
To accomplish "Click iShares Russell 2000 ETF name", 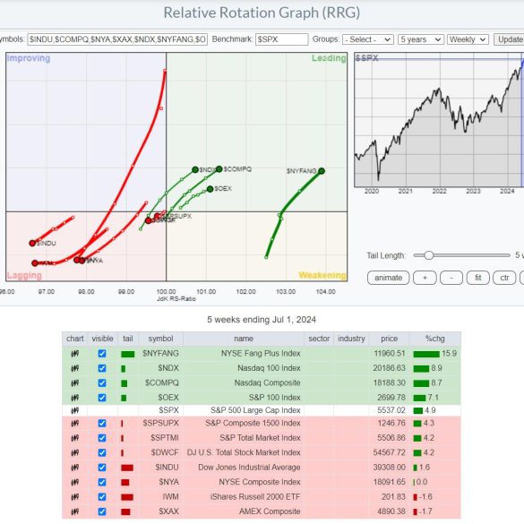I will (255, 497).
